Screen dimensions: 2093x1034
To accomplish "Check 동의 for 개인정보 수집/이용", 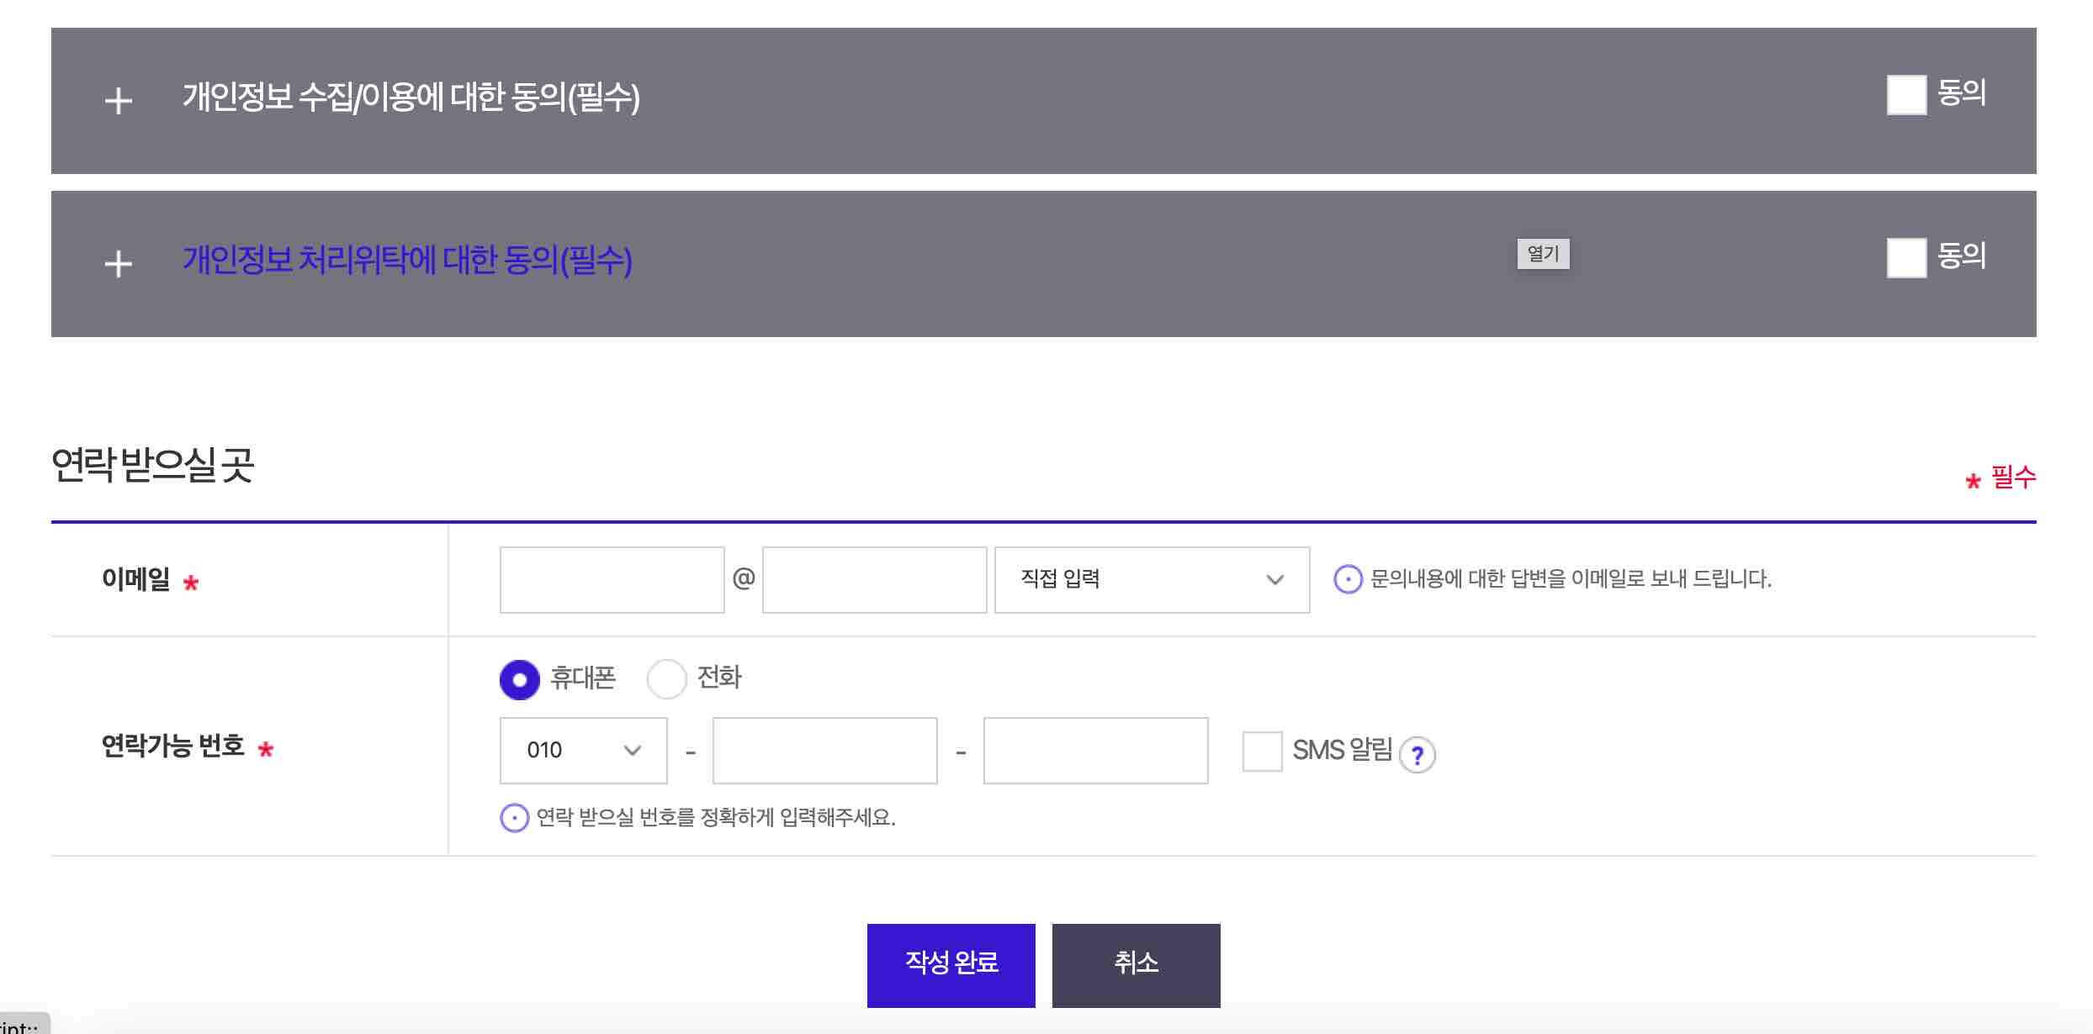I will tap(1906, 95).
